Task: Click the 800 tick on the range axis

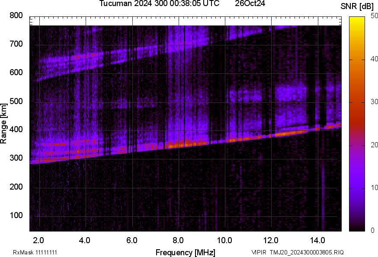Action: click(x=16, y=16)
